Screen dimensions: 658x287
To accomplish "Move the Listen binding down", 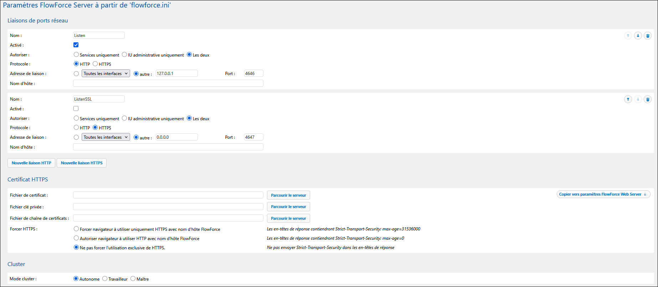I will click(x=638, y=36).
